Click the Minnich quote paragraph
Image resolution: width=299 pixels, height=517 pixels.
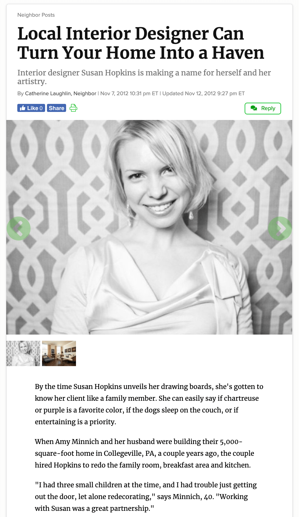click(x=146, y=497)
